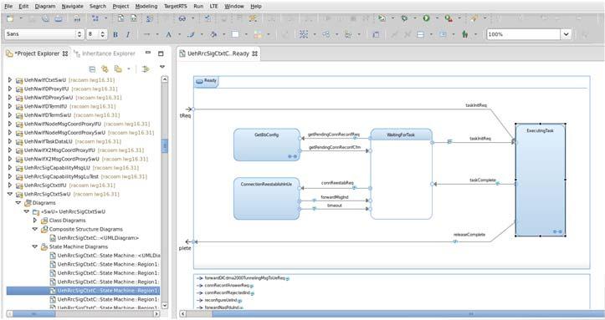This screenshot has height=320, width=605.
Task: Click the Font Color A icon
Action: pyautogui.click(x=168, y=34)
